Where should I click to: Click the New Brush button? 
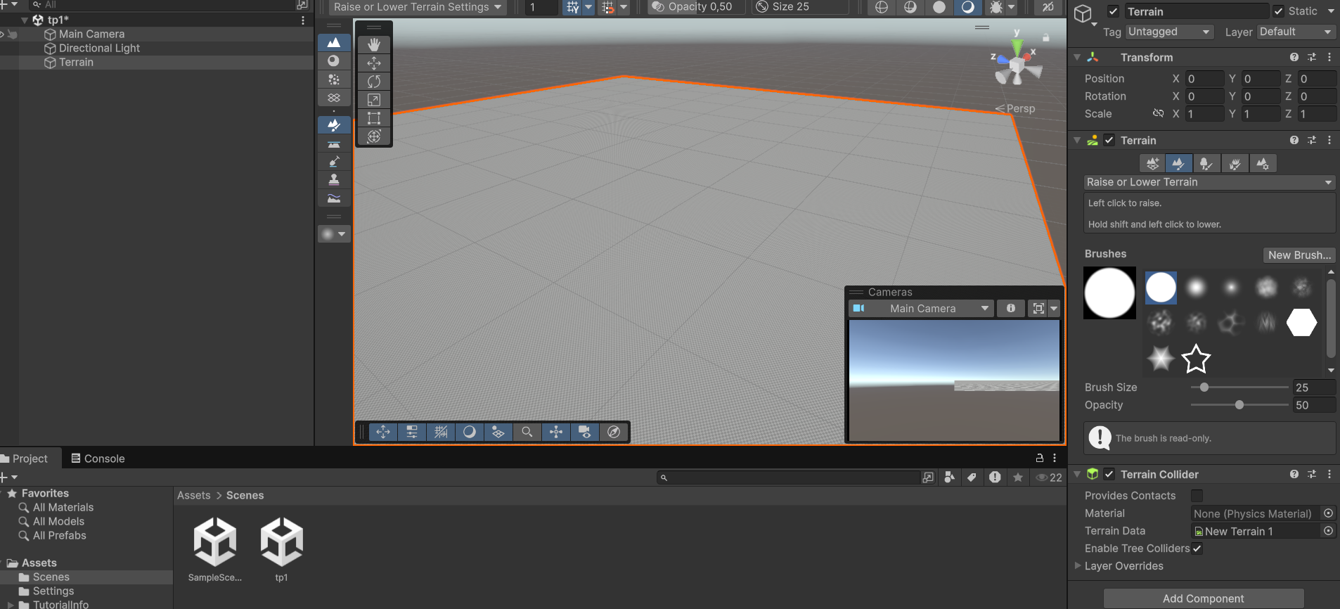(x=1299, y=255)
